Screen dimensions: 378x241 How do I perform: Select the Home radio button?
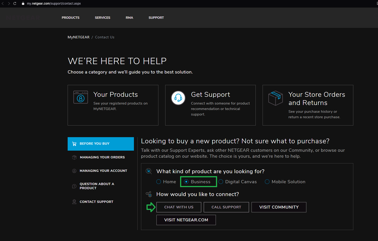click(159, 182)
